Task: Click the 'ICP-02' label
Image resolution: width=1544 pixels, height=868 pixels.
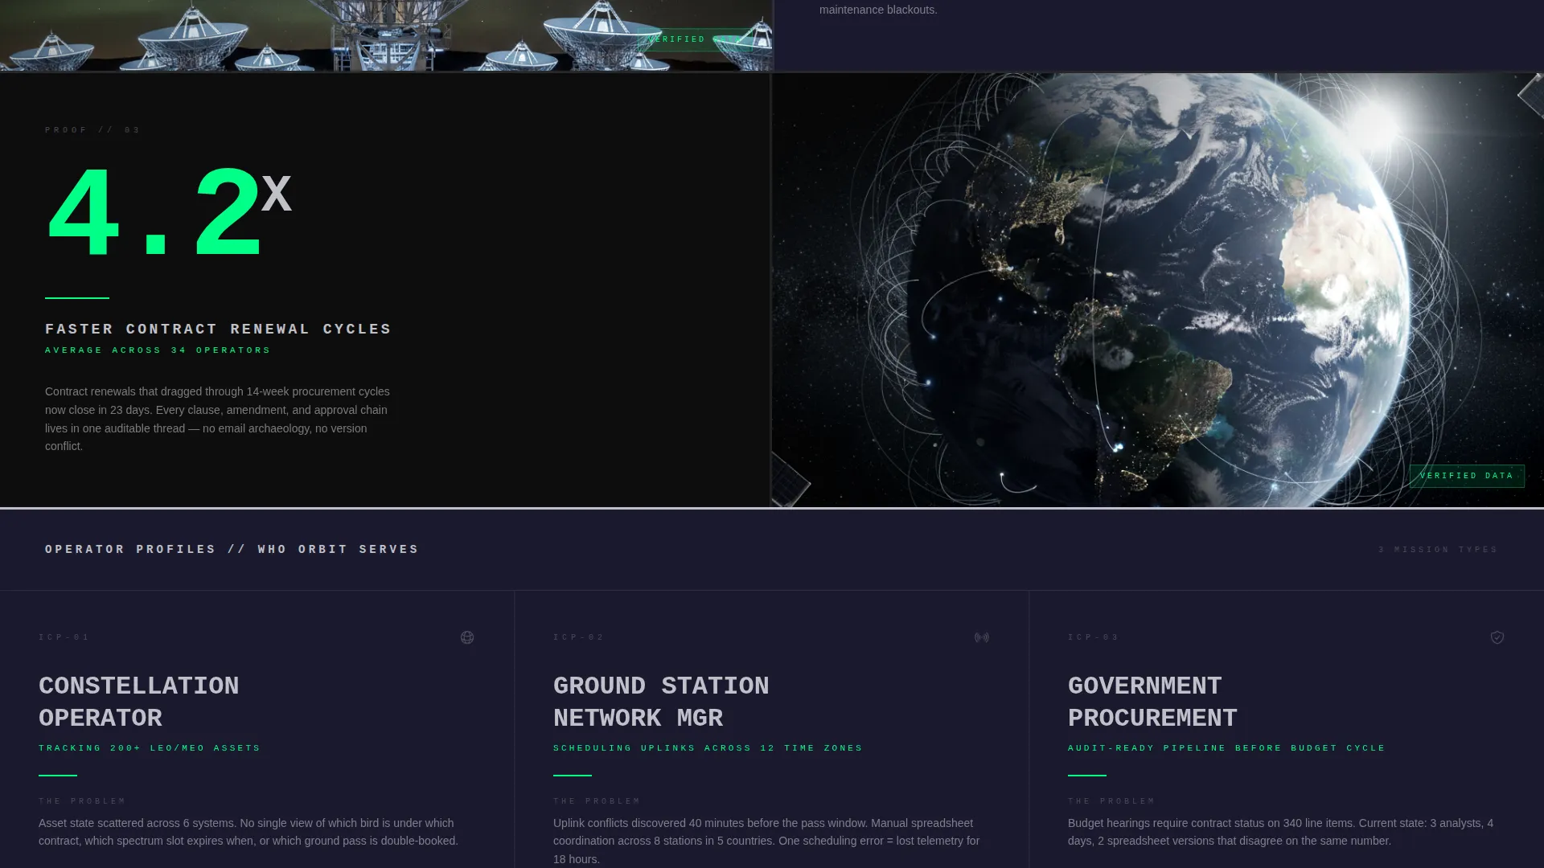Action: [579, 637]
